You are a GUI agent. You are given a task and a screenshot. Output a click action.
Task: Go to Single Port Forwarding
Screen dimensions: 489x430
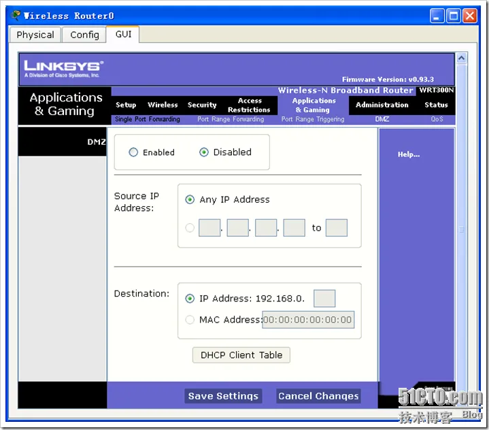(x=147, y=119)
